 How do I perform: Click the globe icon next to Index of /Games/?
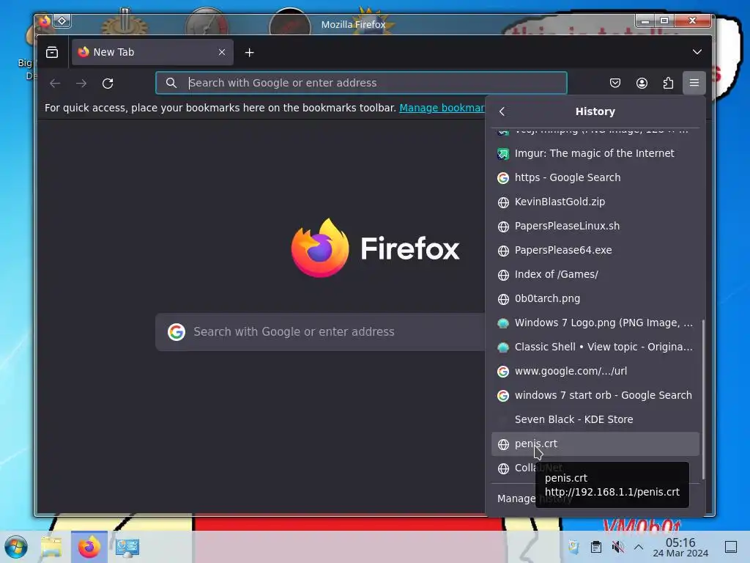pyautogui.click(x=503, y=275)
